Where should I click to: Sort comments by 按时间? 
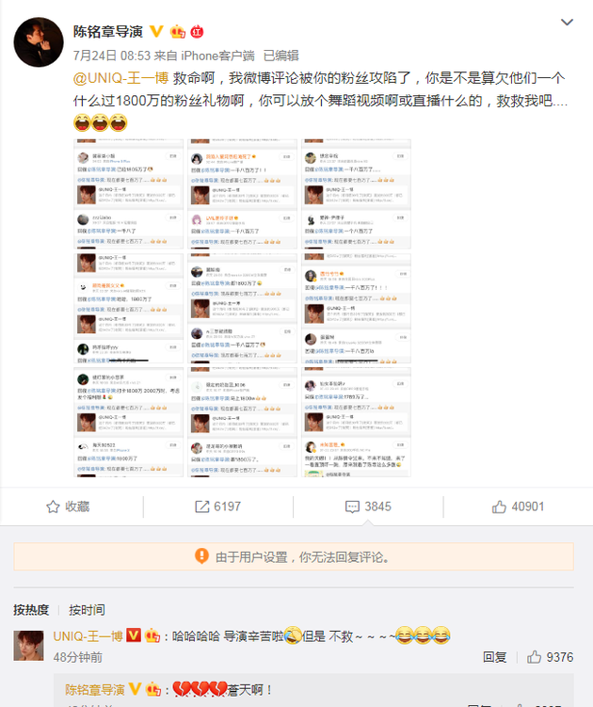[87, 610]
